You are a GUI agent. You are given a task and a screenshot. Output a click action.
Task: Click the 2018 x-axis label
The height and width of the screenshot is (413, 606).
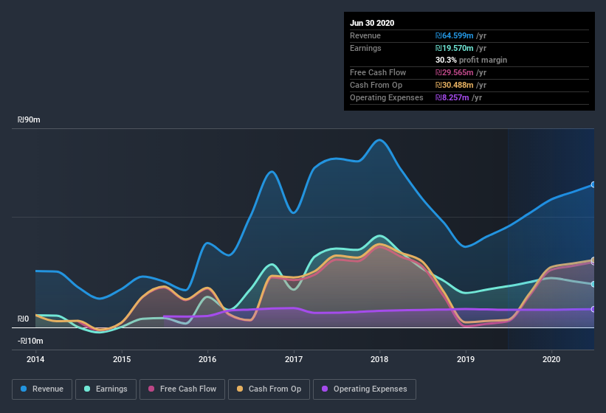click(x=379, y=359)
